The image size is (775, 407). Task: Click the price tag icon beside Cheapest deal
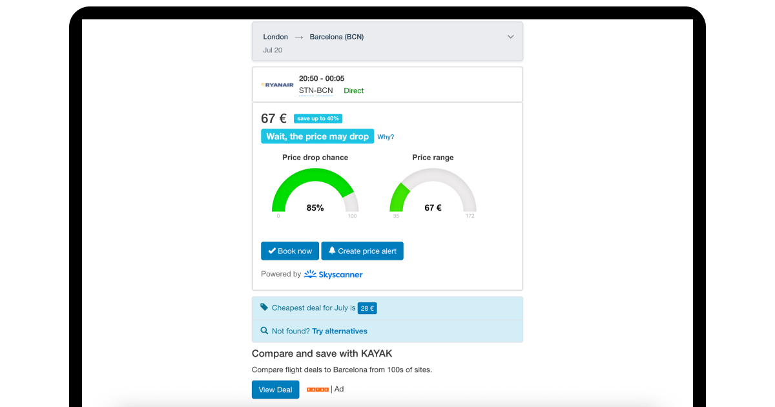click(264, 308)
